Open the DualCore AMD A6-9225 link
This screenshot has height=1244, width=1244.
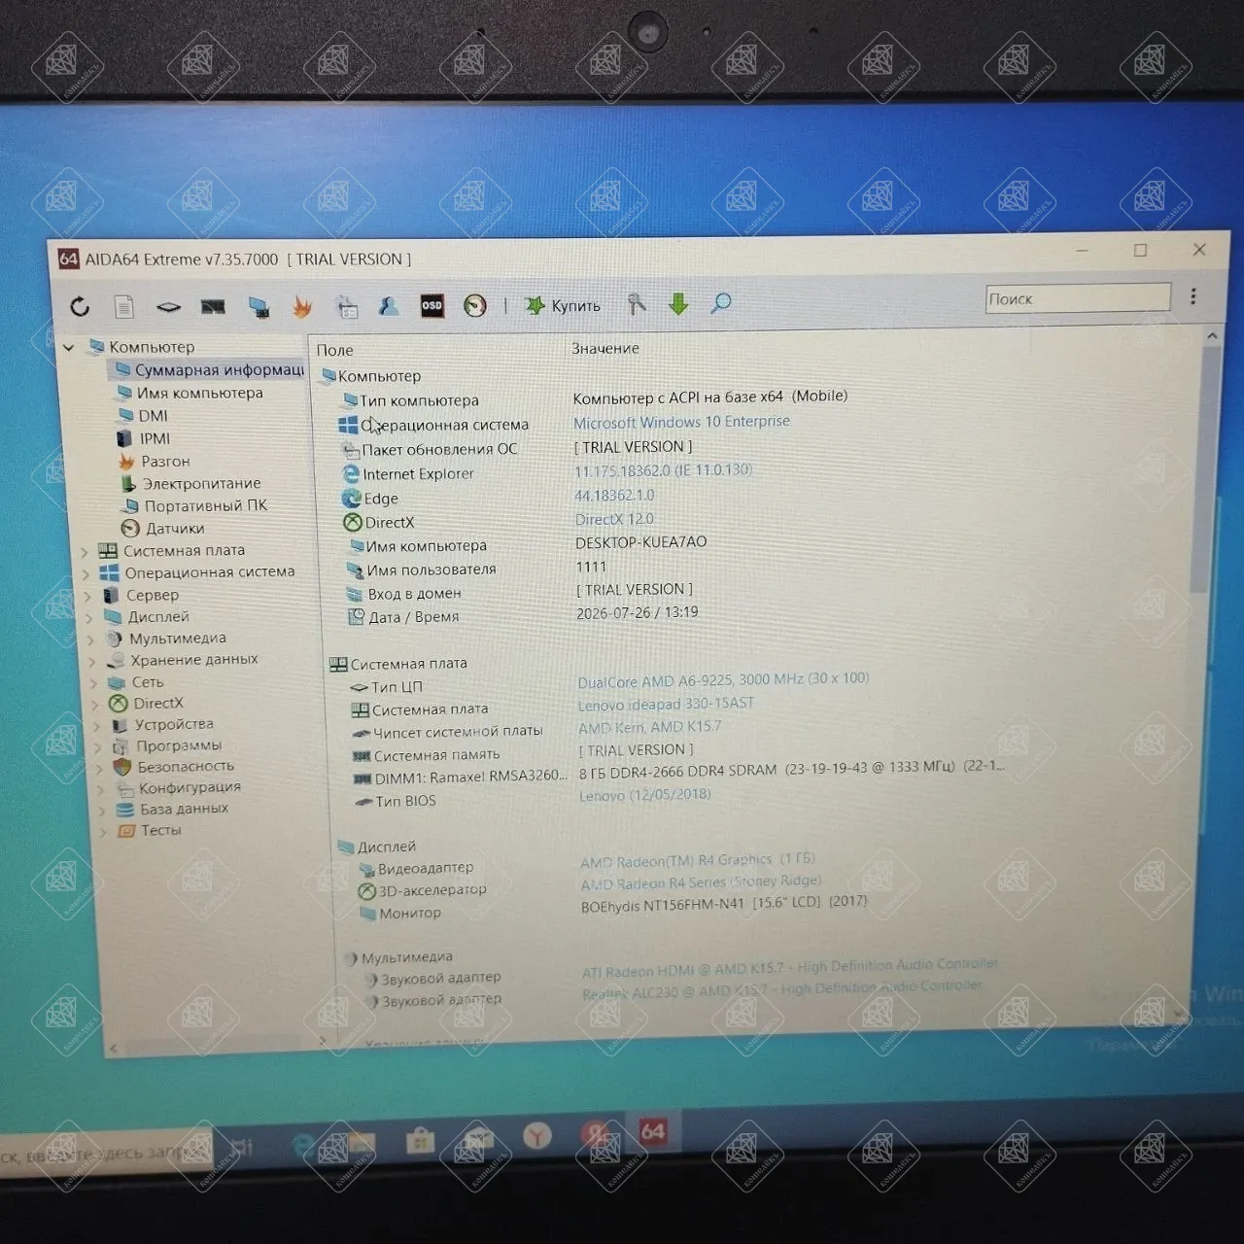[723, 679]
